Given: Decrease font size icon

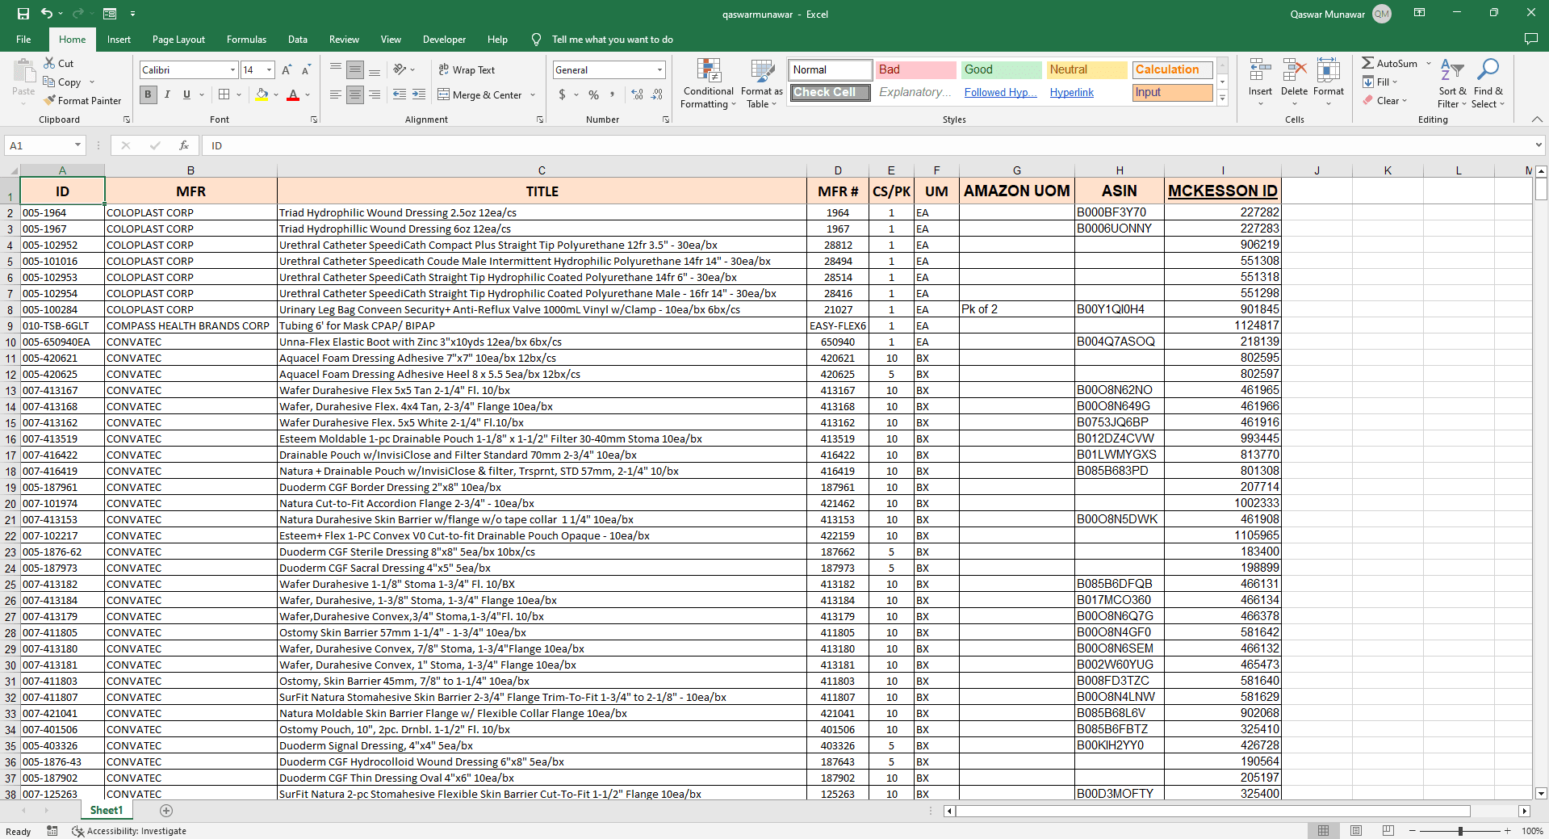Looking at the screenshot, I should [x=306, y=70].
